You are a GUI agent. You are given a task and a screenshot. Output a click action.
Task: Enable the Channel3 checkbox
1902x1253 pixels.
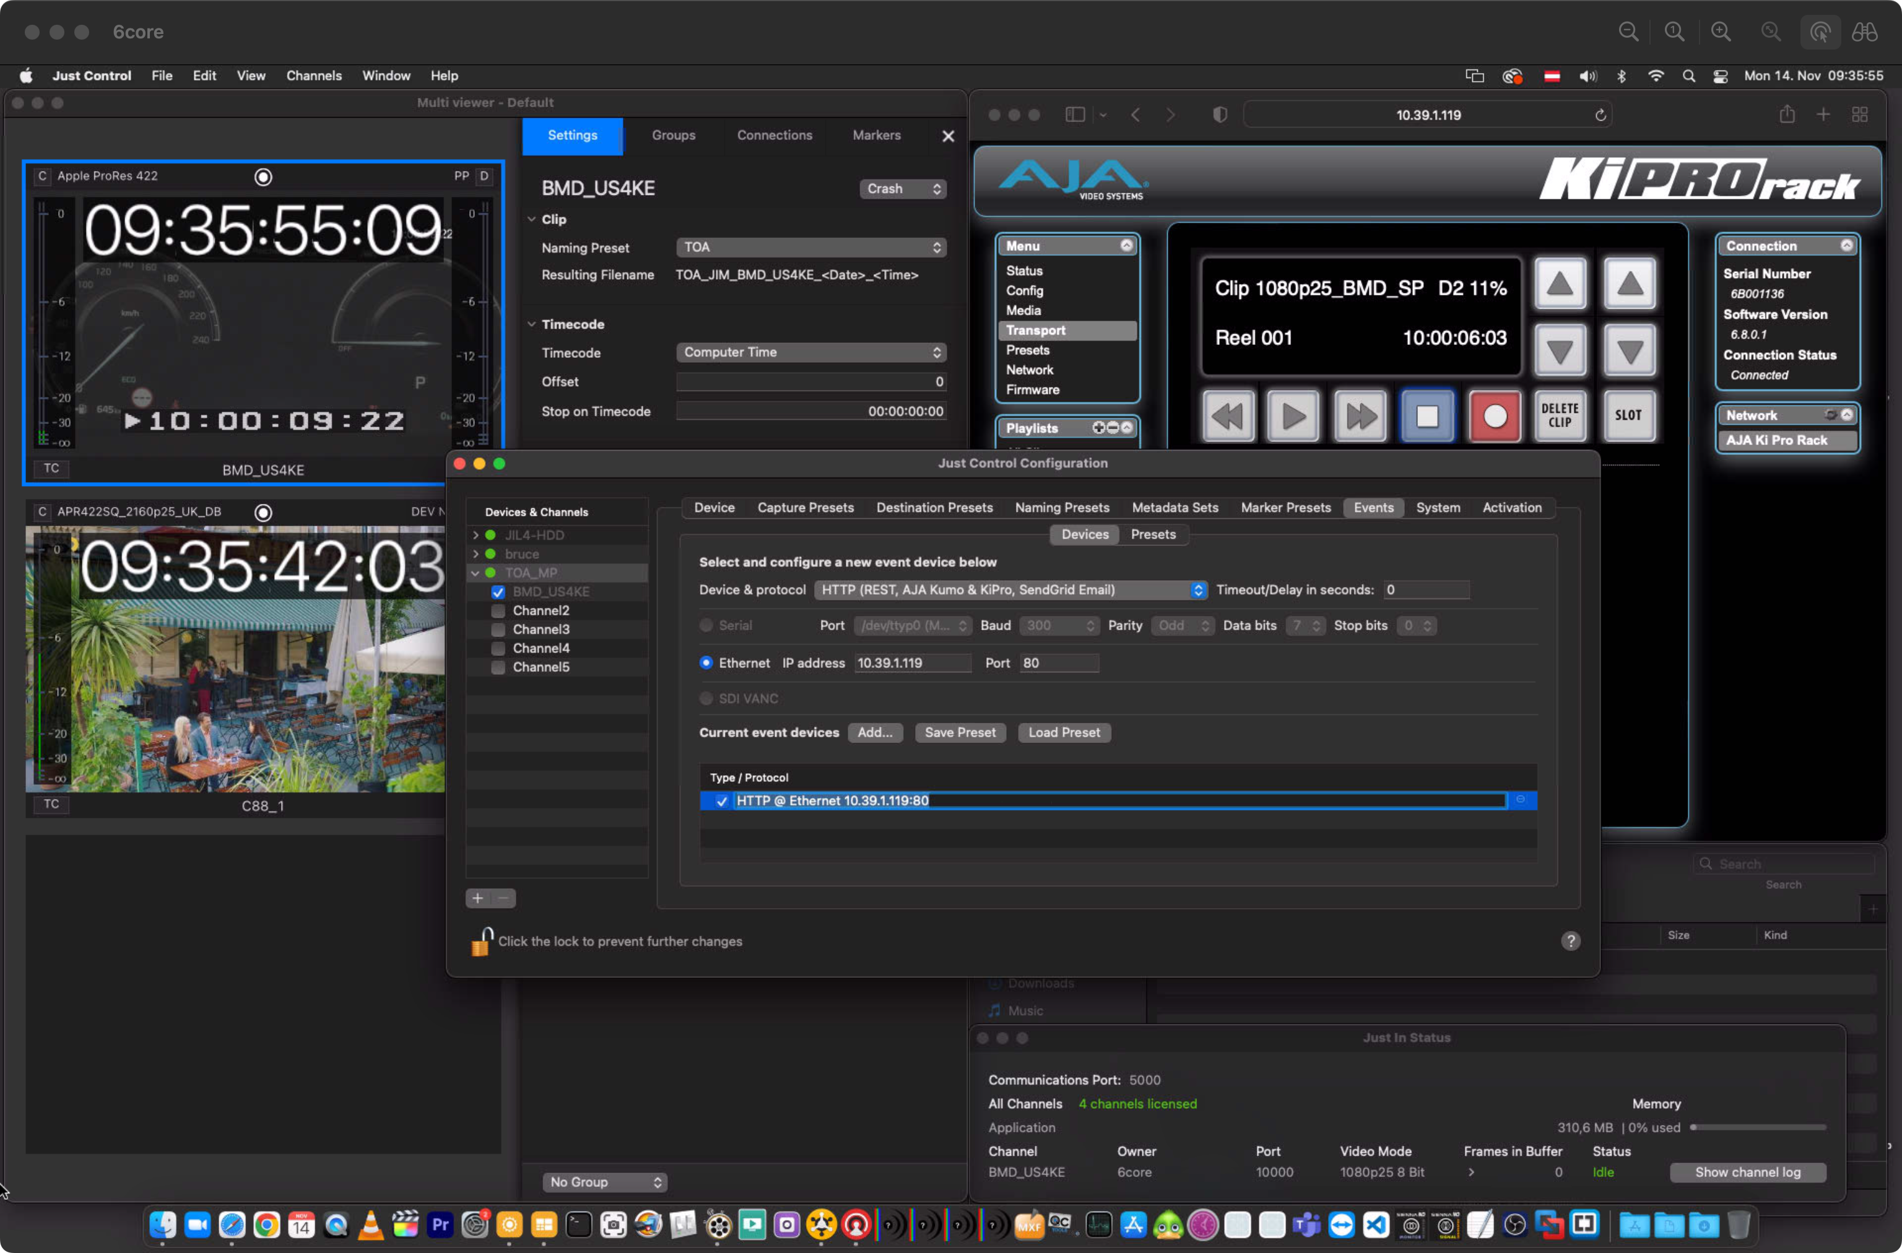[x=498, y=630]
